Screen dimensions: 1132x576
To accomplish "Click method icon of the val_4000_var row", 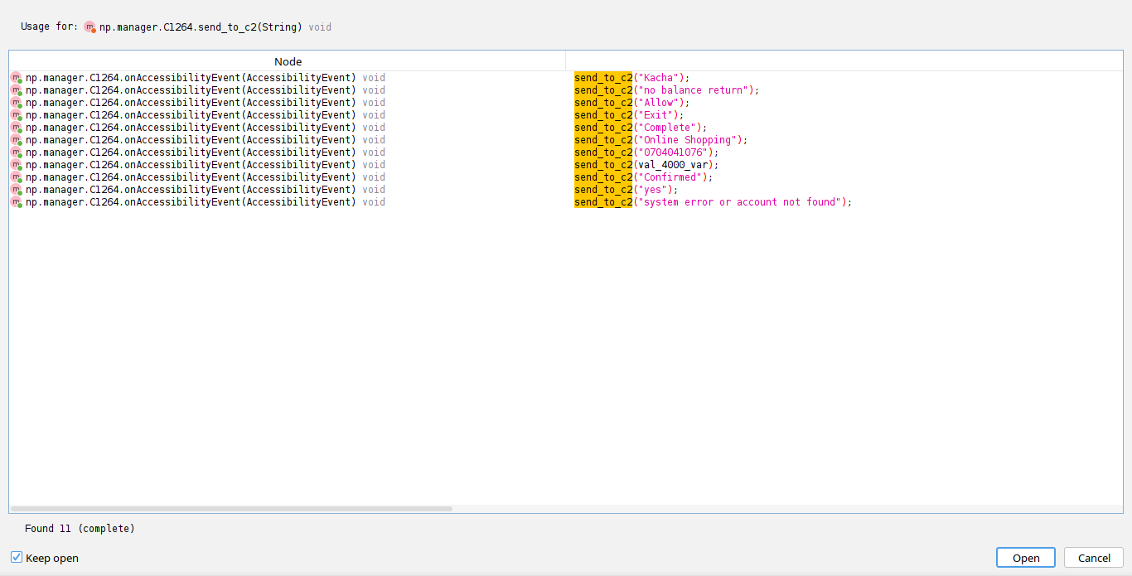I will 16,165.
